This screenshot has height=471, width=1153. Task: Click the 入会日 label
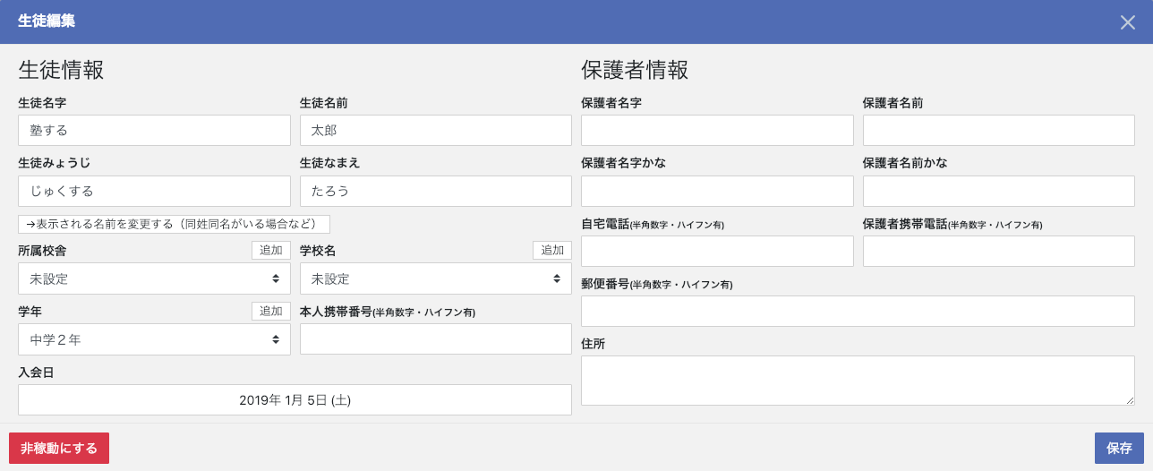pos(37,373)
